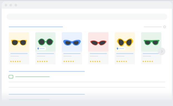The width and height of the screenshot is (173, 106).
Task: Click title link under yellow square sunglasses
Action: click(19, 53)
